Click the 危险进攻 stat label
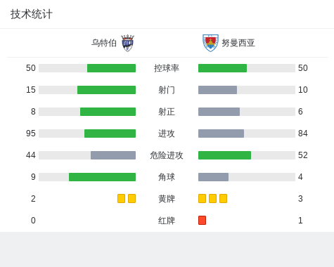Image resolution: width=334 pixels, height=267 pixels. coord(167,155)
